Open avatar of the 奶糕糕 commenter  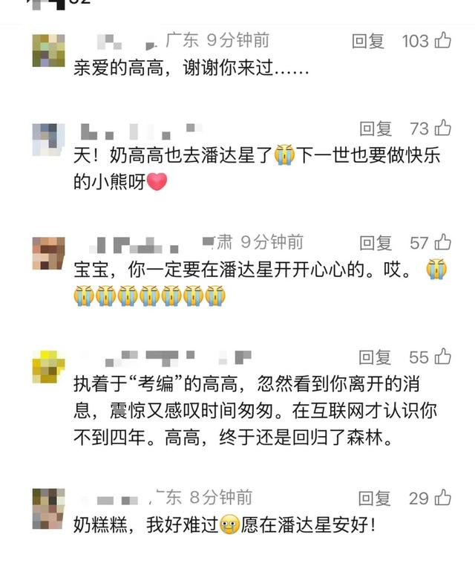click(x=49, y=509)
